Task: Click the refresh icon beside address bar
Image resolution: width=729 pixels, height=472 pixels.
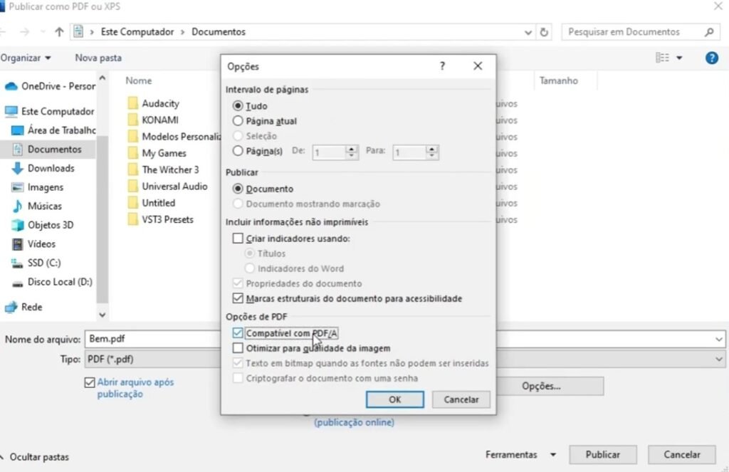Action: (545, 32)
